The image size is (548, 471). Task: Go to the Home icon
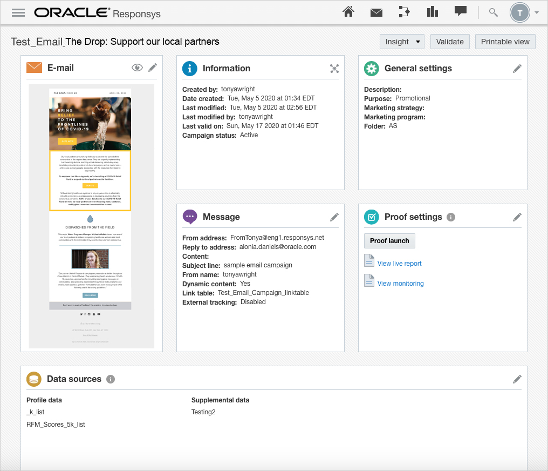click(348, 12)
